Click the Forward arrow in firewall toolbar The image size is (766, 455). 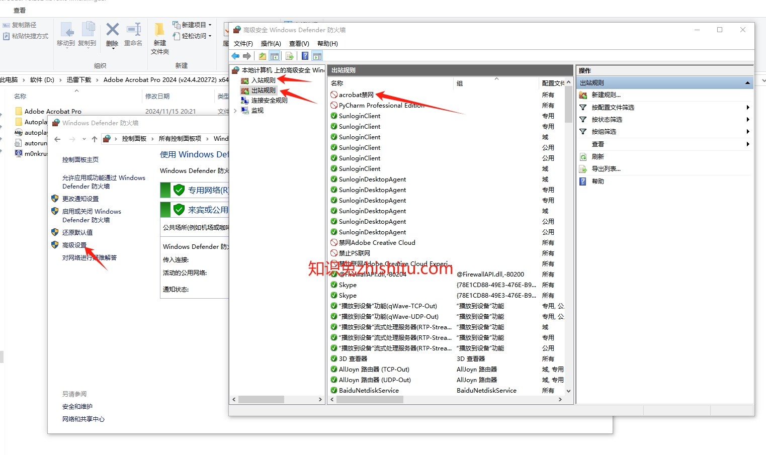(246, 56)
